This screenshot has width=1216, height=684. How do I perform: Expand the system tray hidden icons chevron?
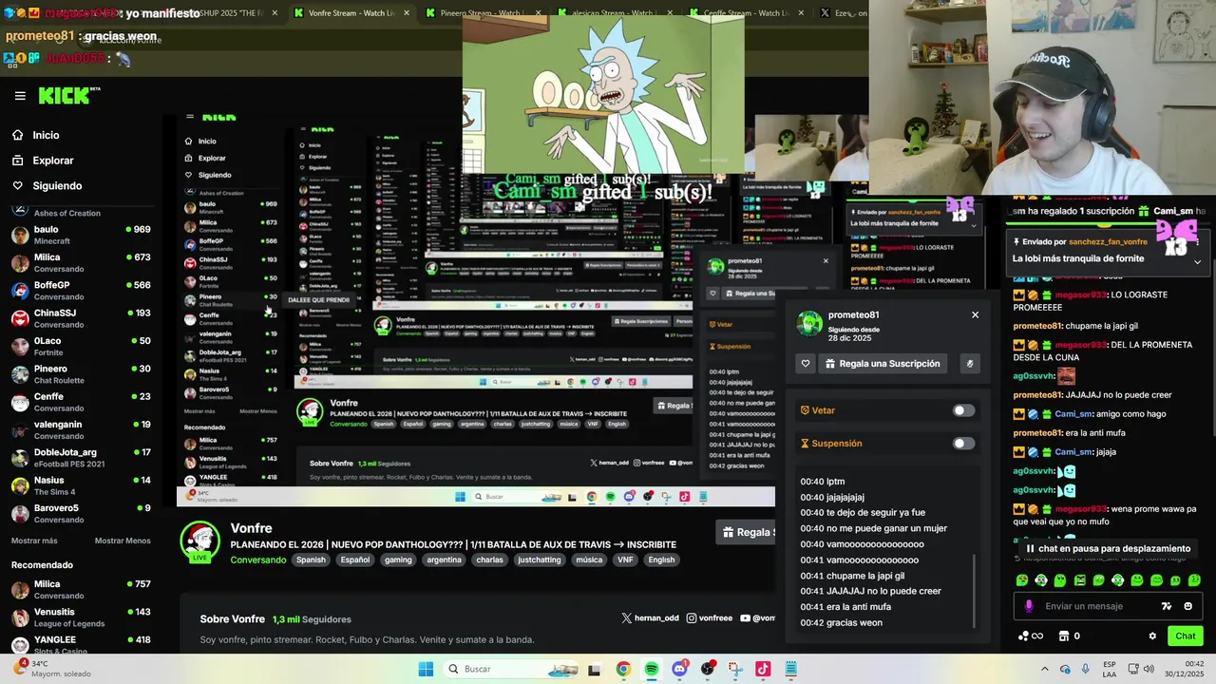click(x=1045, y=669)
